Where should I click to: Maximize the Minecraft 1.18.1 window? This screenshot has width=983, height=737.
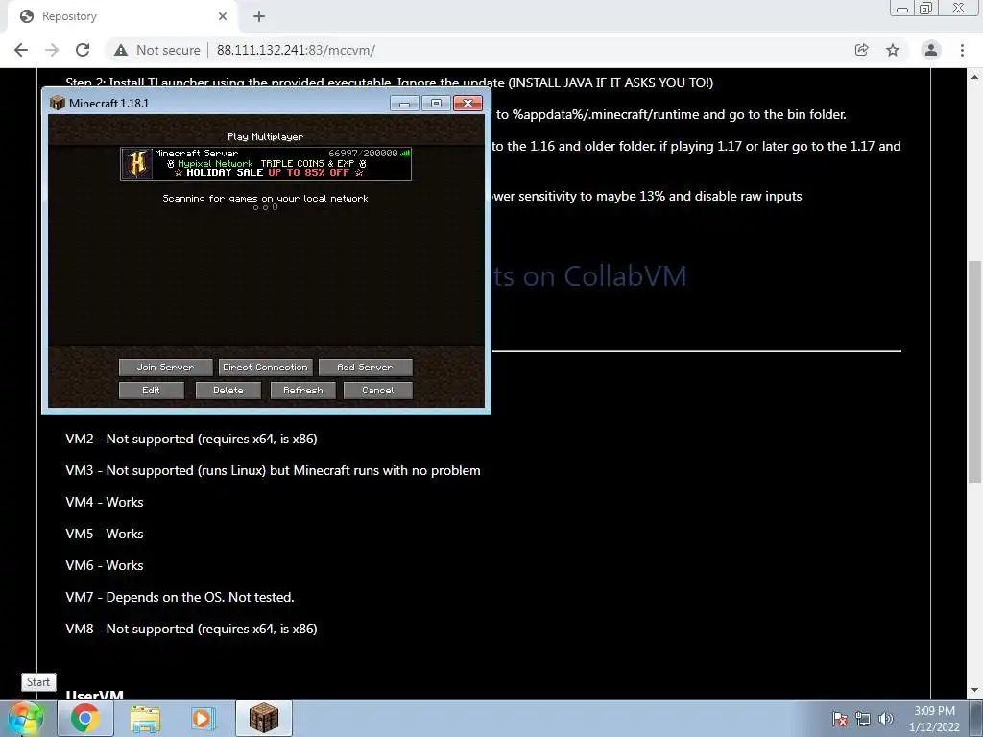[437, 103]
